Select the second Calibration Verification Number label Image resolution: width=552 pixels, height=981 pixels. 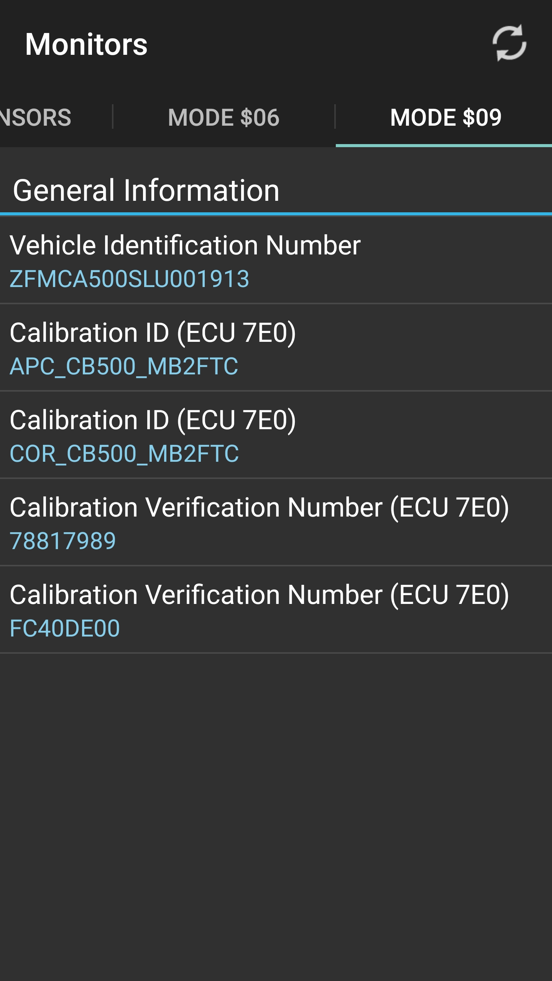(259, 595)
